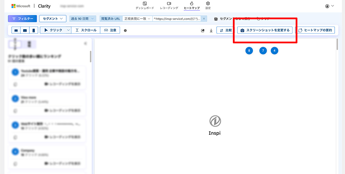Click the ヒートマップの要約 button

pyautogui.click(x=316, y=30)
